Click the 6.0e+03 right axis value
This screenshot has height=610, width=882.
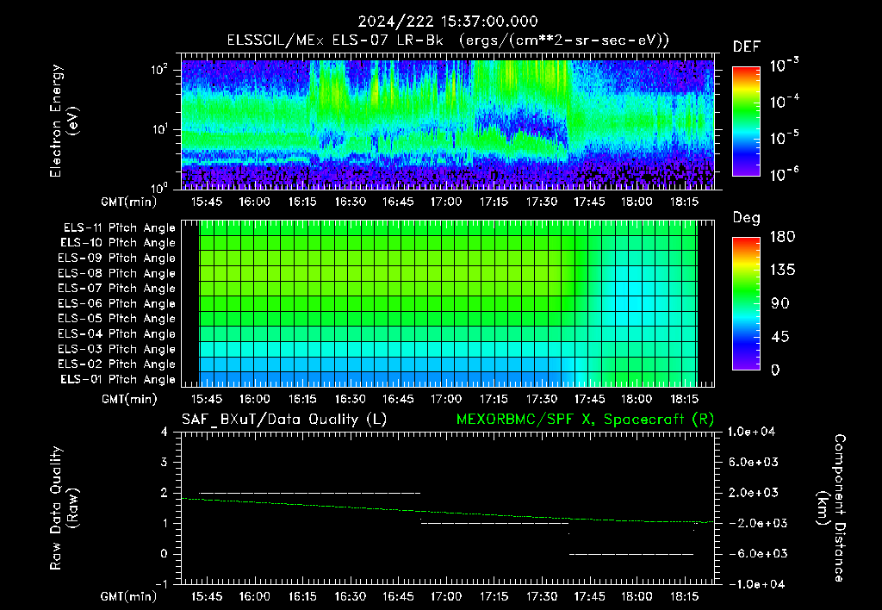[755, 462]
